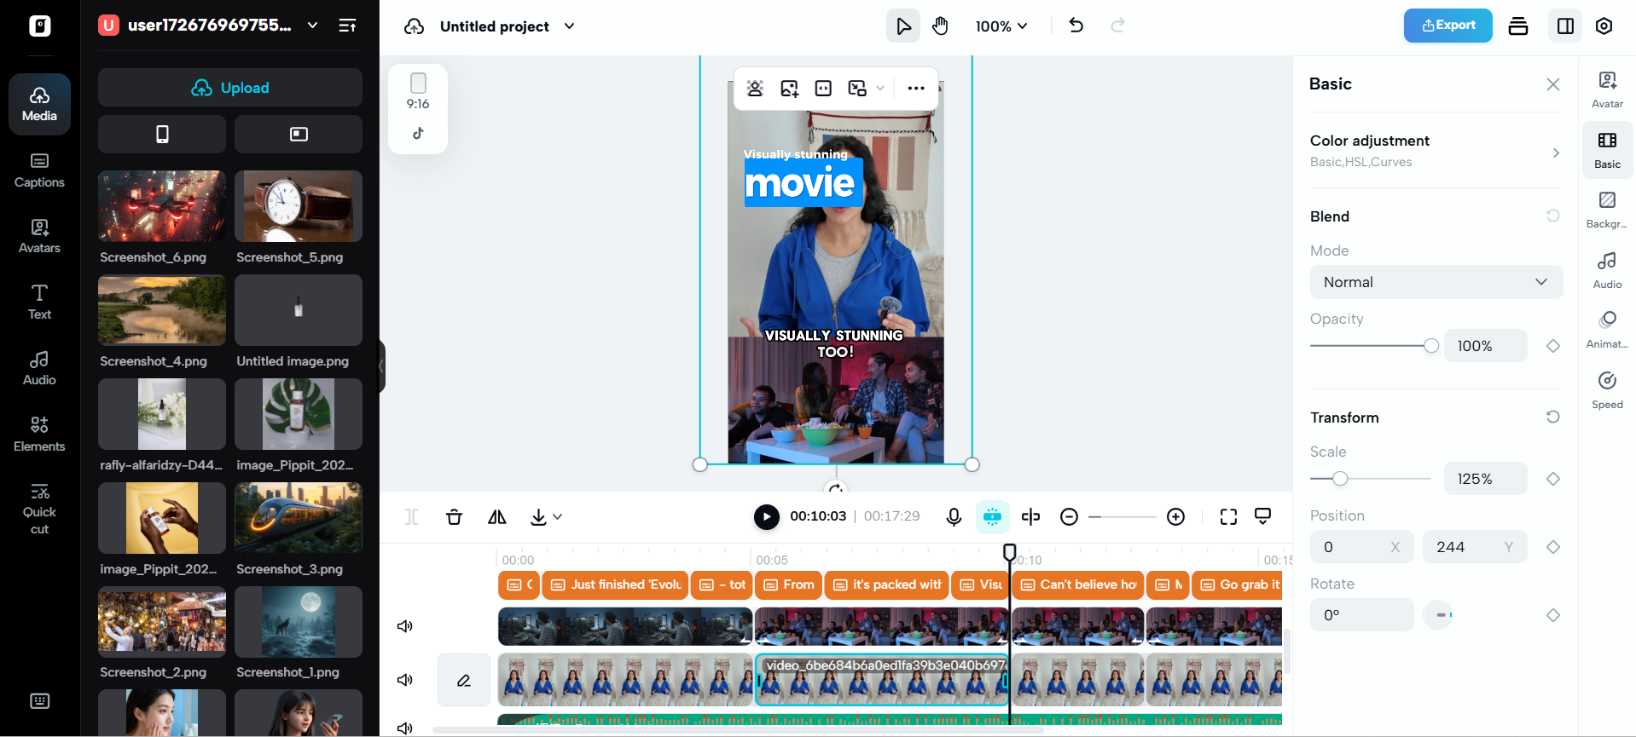Click the CapCut home logo
The height and width of the screenshot is (737, 1636).
coord(40,26)
